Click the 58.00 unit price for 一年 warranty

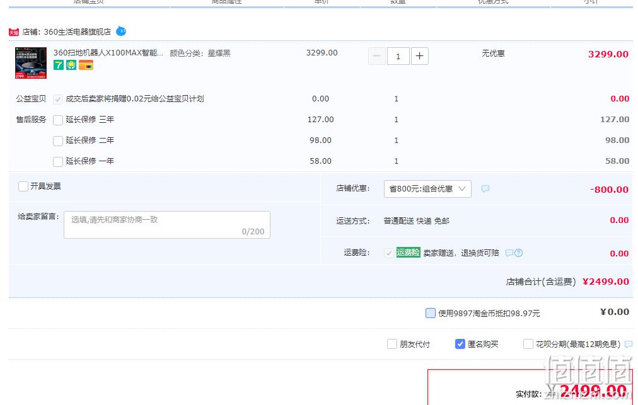(321, 161)
